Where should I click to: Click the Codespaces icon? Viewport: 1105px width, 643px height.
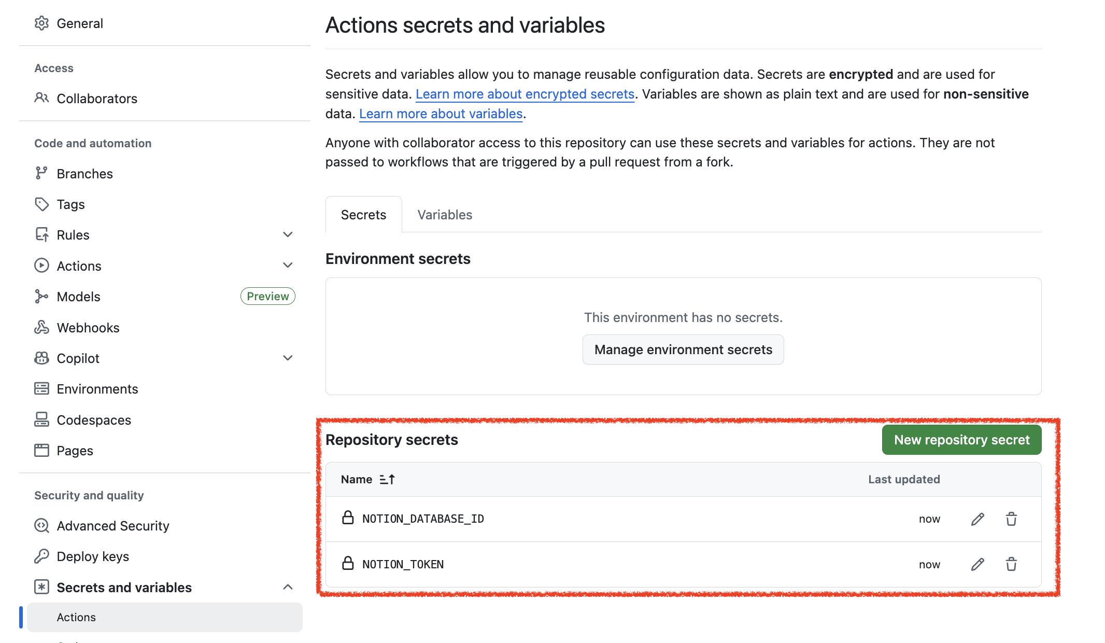click(x=41, y=420)
